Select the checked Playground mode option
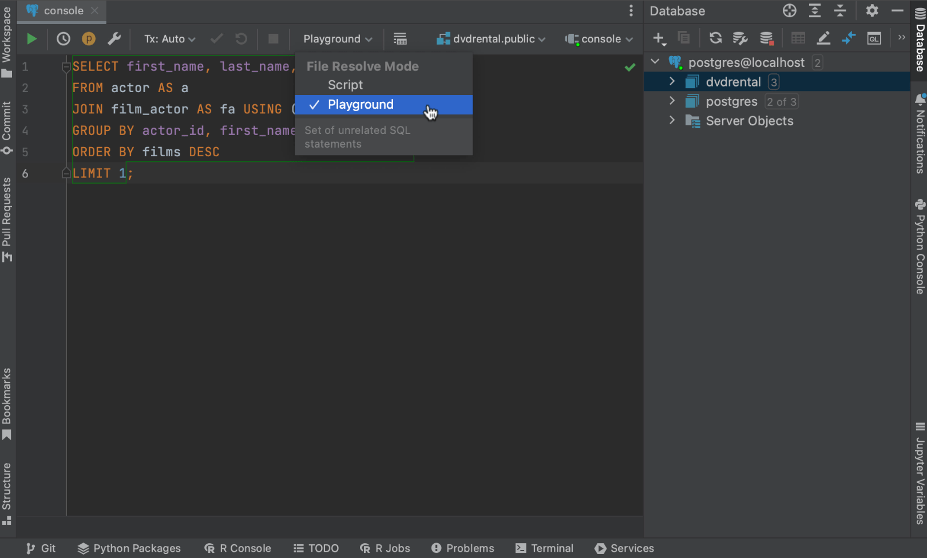The image size is (927, 558). pos(360,105)
